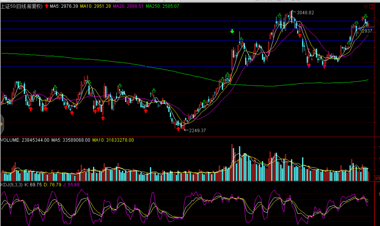Open the VOLUME indicator label
Viewport: 380px width, 226px height.
(x=25, y=140)
